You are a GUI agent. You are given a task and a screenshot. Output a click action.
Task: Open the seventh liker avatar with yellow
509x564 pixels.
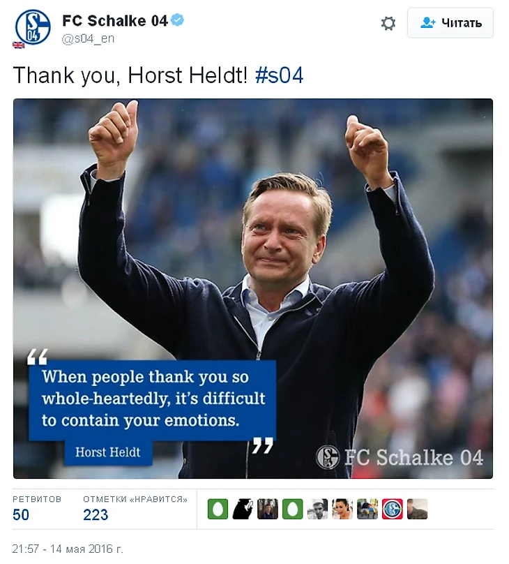point(367,509)
